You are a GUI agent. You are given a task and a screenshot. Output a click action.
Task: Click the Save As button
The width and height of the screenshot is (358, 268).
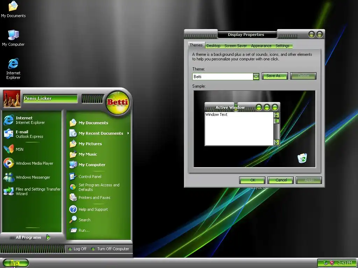(x=275, y=76)
